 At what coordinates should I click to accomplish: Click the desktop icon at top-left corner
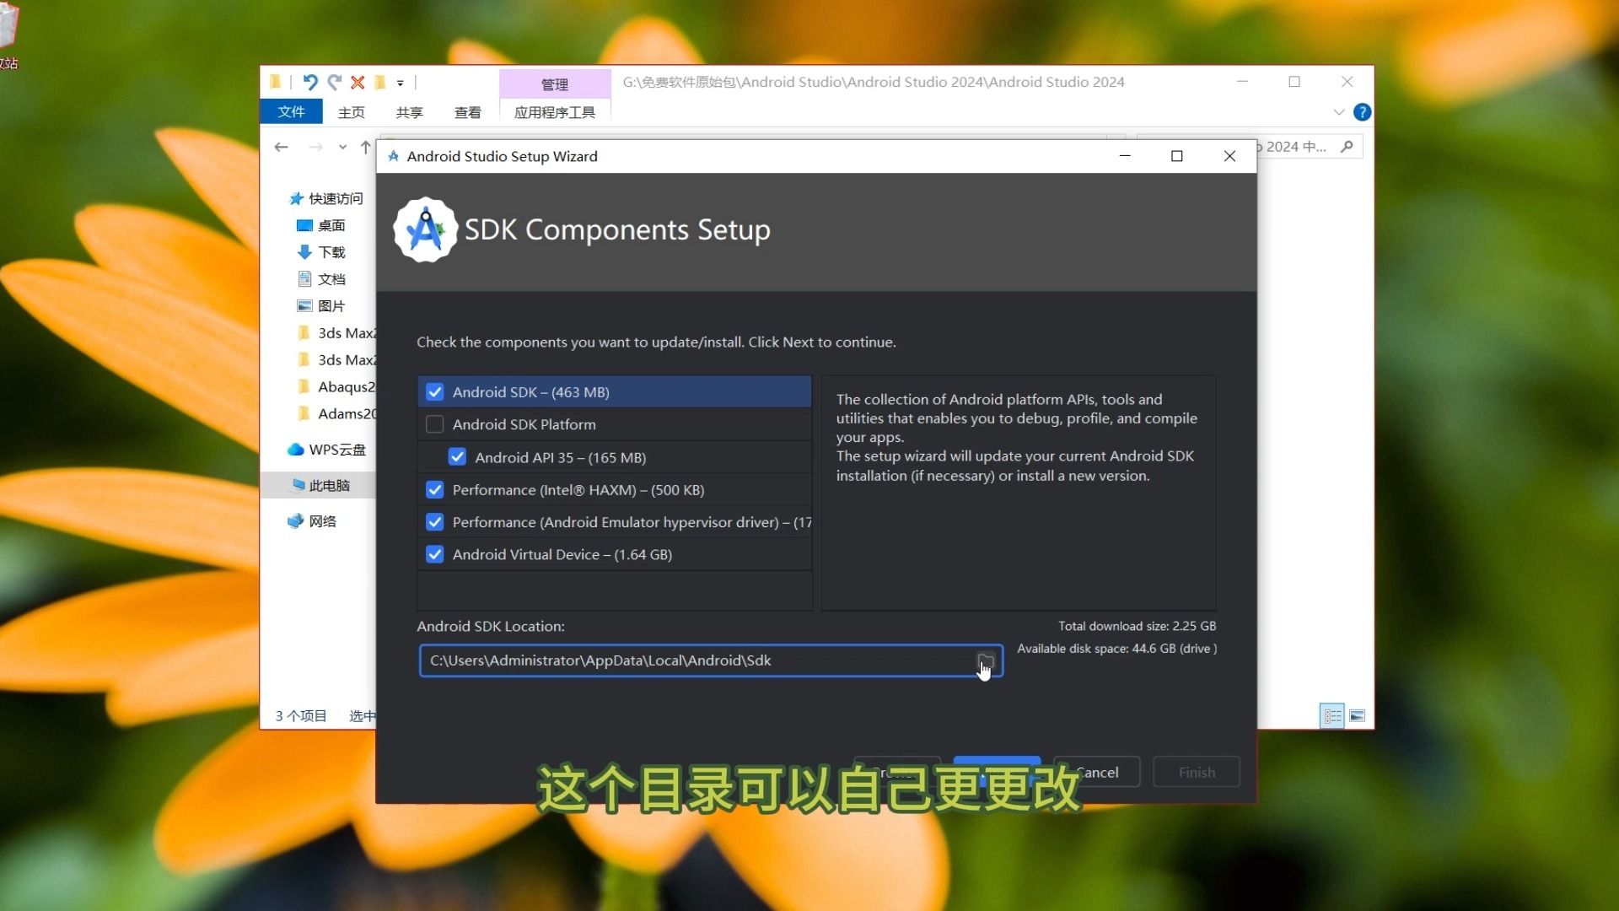pos(8,34)
